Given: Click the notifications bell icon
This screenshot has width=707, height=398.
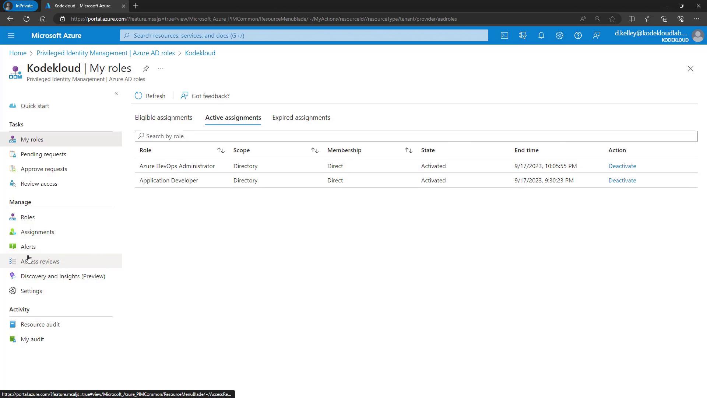Looking at the screenshot, I should 541,35.
